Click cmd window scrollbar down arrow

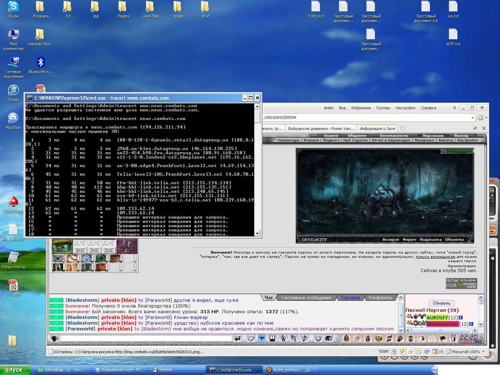coord(257,233)
